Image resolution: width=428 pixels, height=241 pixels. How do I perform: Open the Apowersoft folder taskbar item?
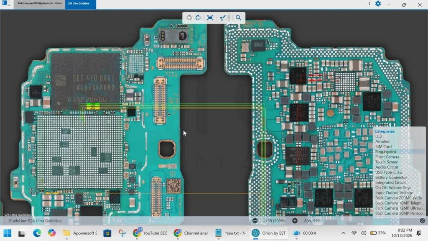[79, 233]
